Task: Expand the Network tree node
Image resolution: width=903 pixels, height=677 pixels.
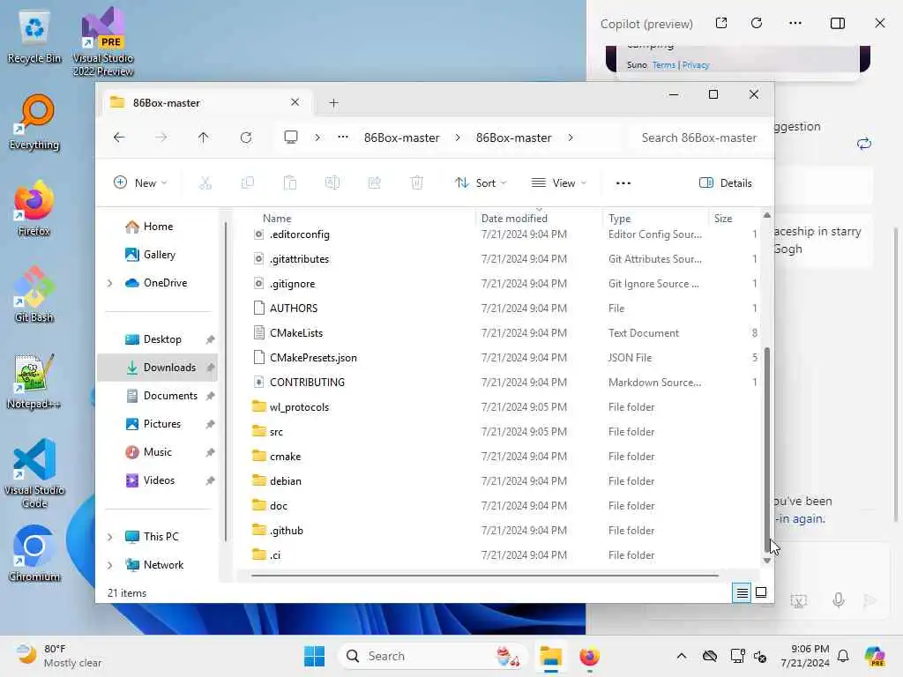Action: click(109, 565)
